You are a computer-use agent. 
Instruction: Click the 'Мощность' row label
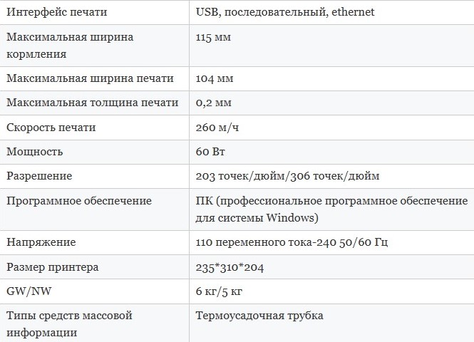35,152
